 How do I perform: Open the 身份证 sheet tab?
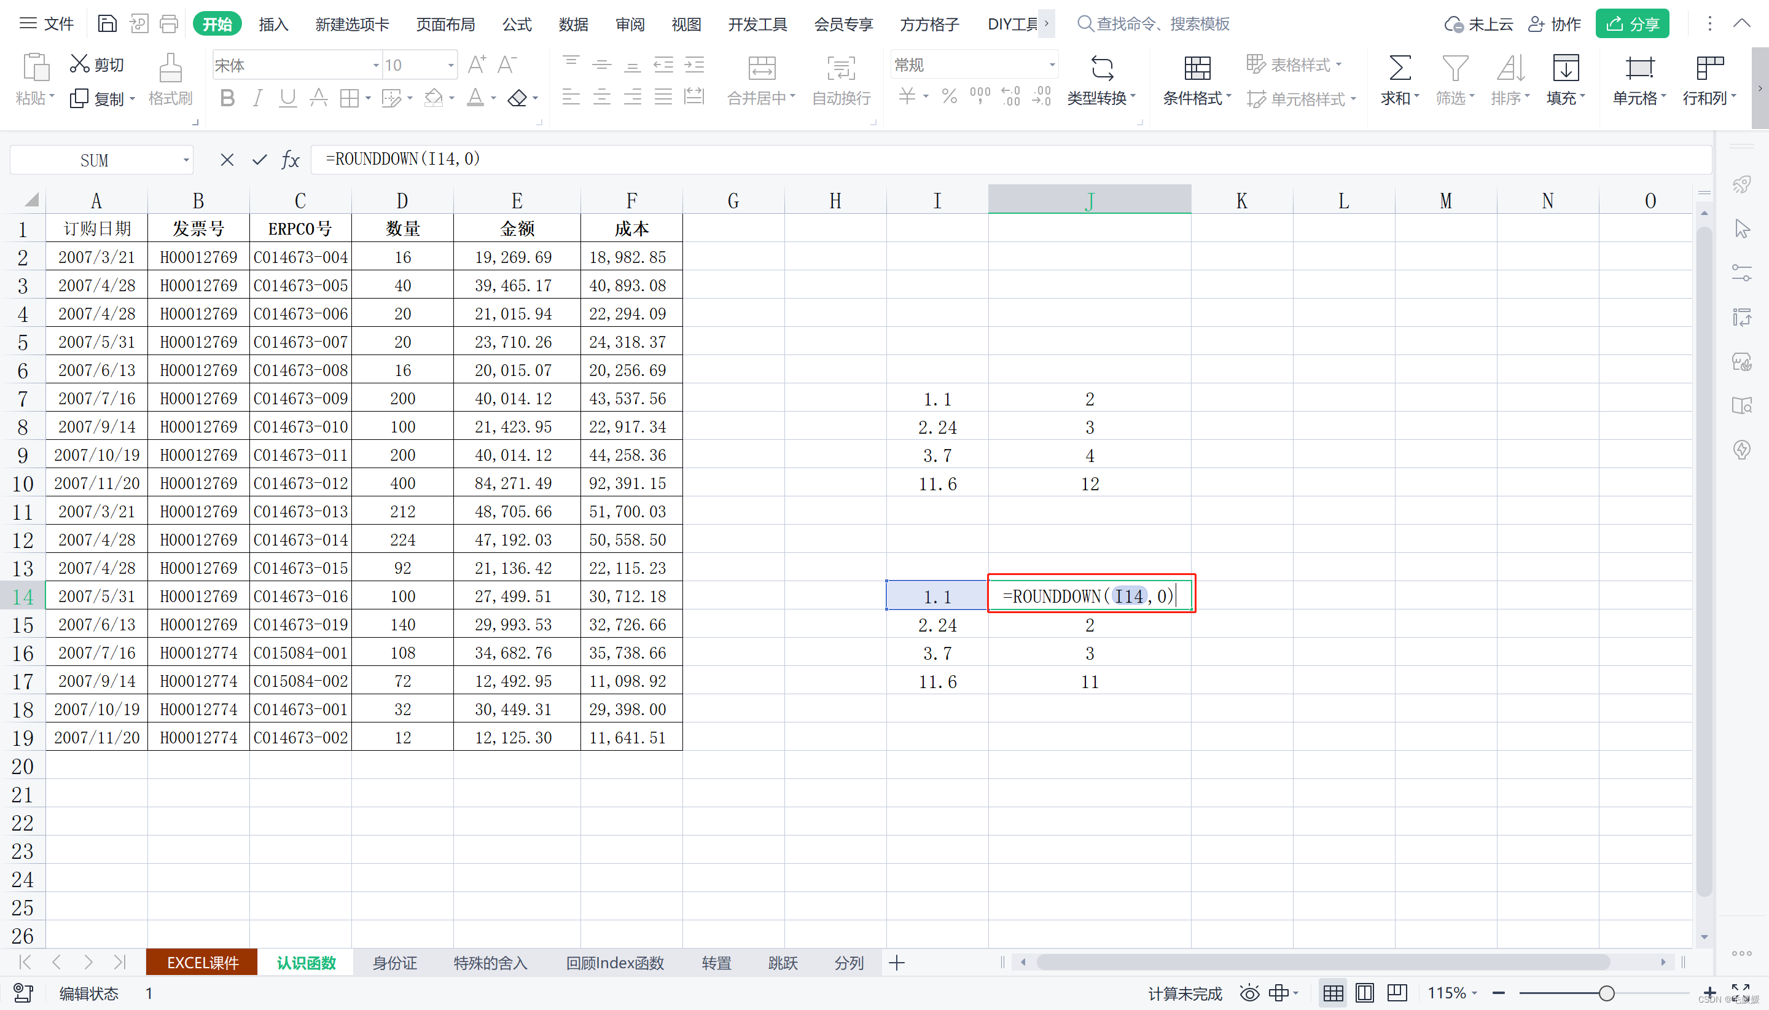(394, 963)
